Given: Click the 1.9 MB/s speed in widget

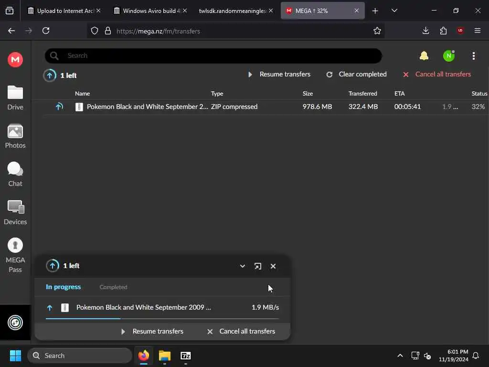Looking at the screenshot, I should [265, 307].
